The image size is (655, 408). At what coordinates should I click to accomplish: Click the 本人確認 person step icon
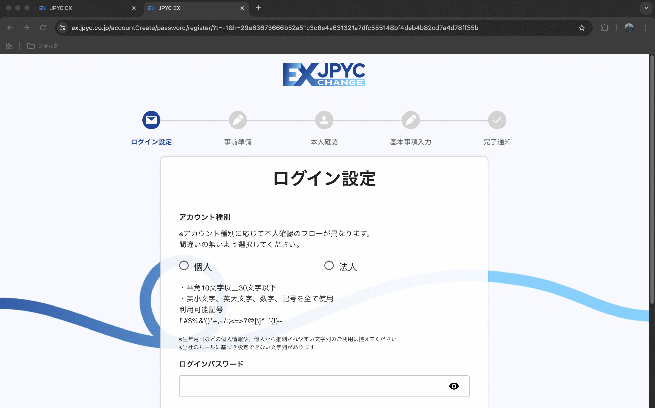324,120
